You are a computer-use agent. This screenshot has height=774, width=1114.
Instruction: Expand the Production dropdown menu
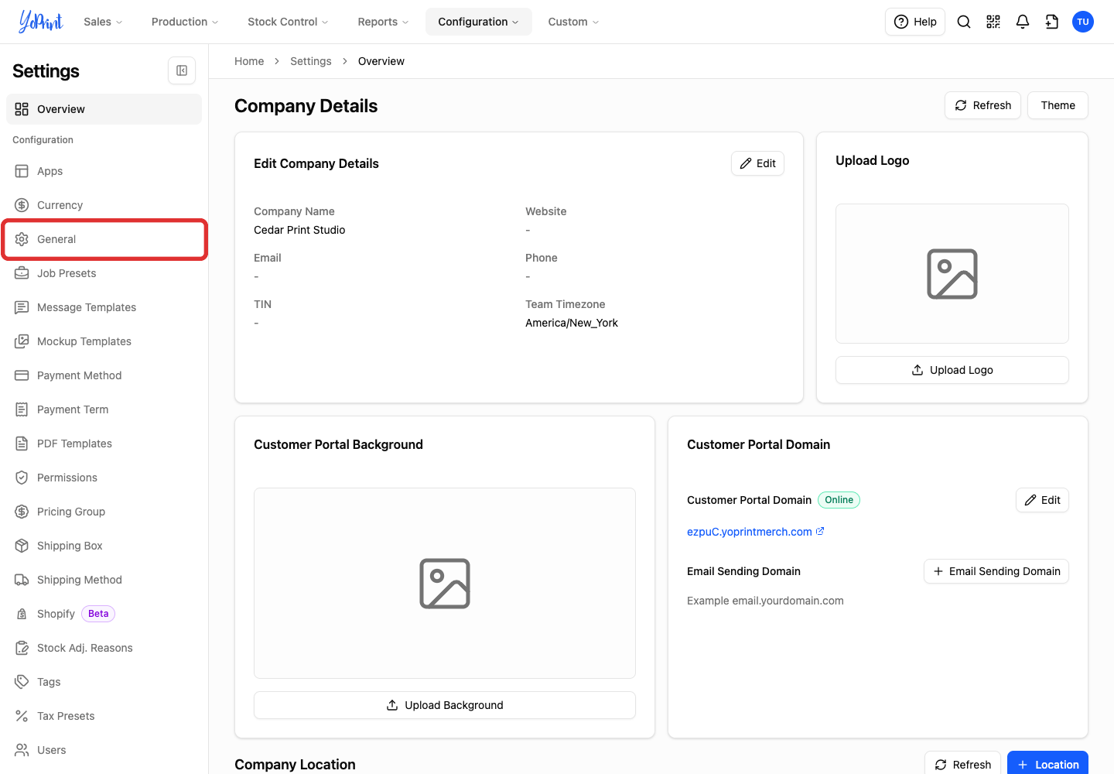(185, 22)
